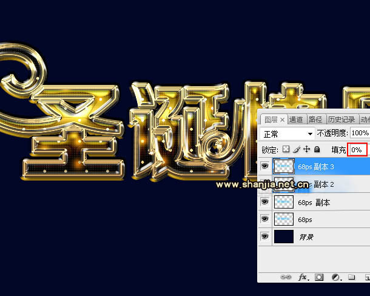Create a new layer group folder

click(x=352, y=277)
